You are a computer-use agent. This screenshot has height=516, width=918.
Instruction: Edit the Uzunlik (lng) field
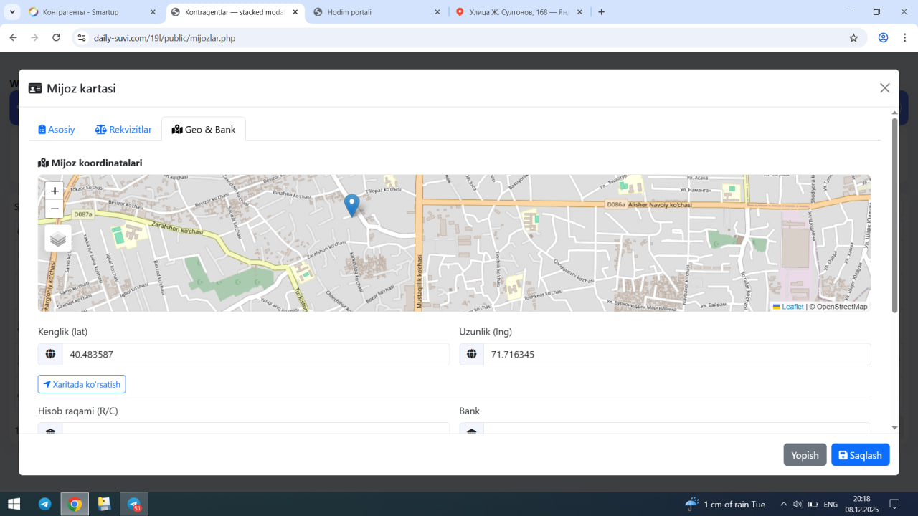676,354
